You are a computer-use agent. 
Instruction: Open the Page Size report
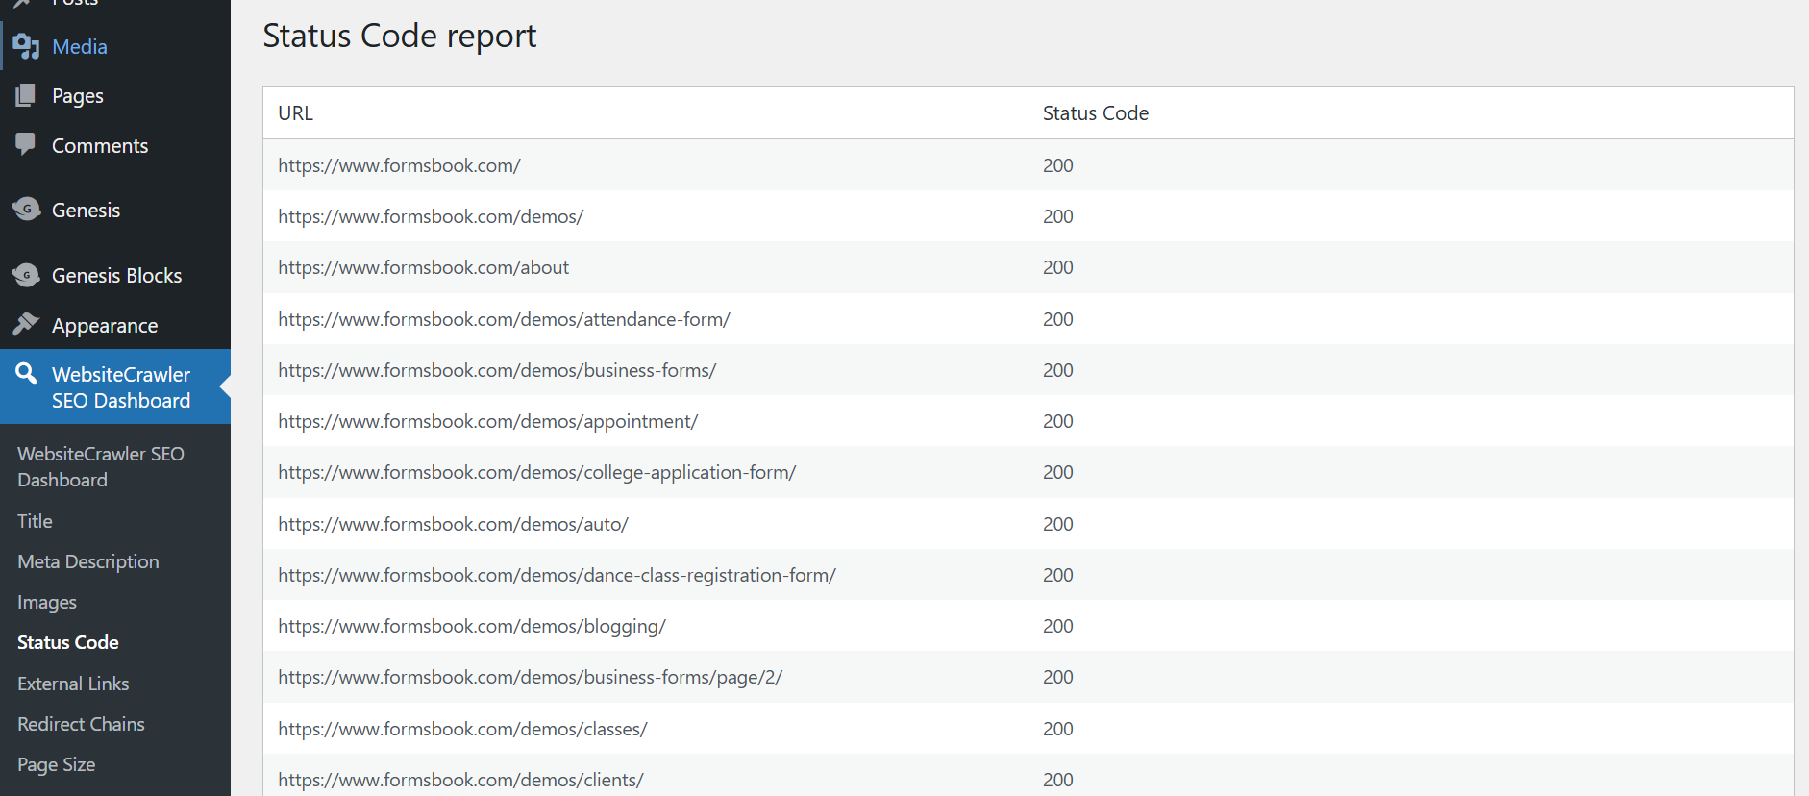57,764
